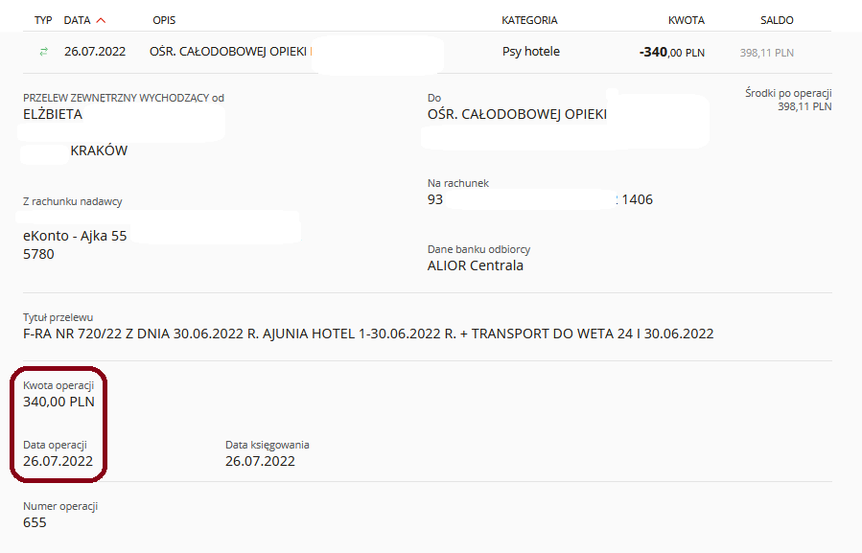Viewport: 862px width, 553px height.
Task: Sort by the DATA column header
Action: (x=77, y=20)
